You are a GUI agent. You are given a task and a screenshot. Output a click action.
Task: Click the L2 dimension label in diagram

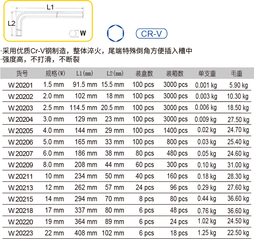pos(11,23)
